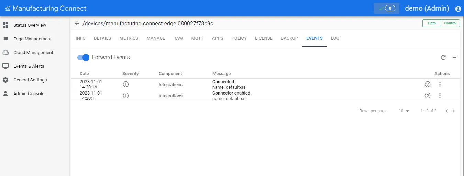Refresh the events list
Viewport: 464px width, 176px height.
pos(443,58)
